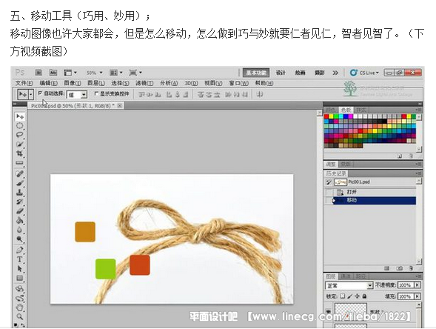Screen dimensions: 436x329
Task: Open the 窗口(W) menu
Action: point(238,83)
